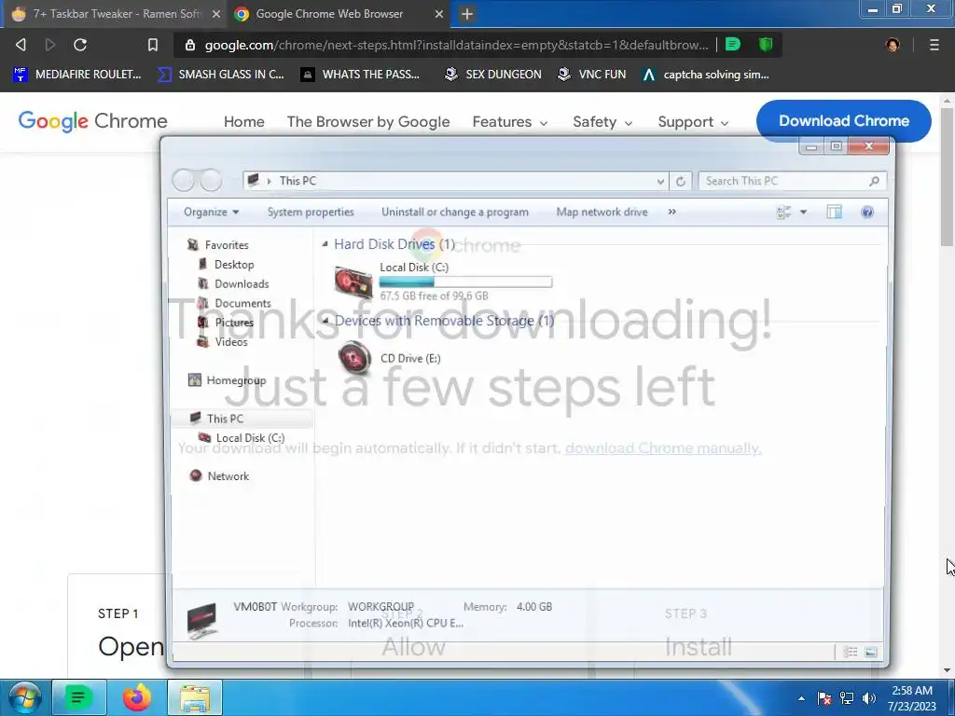Collapse Devices with Removable Storage group
Image resolution: width=955 pixels, height=716 pixels.
click(325, 321)
